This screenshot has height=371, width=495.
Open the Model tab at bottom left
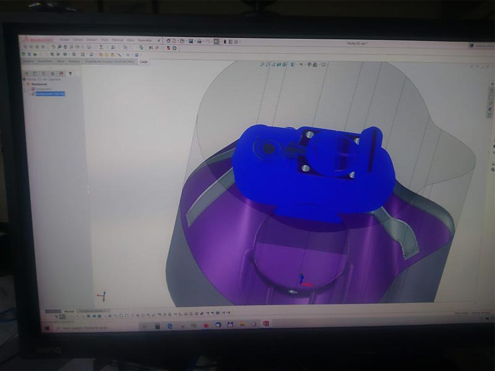(x=69, y=311)
